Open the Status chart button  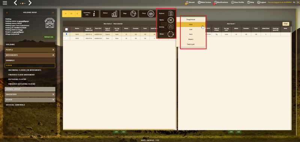click(110, 14)
